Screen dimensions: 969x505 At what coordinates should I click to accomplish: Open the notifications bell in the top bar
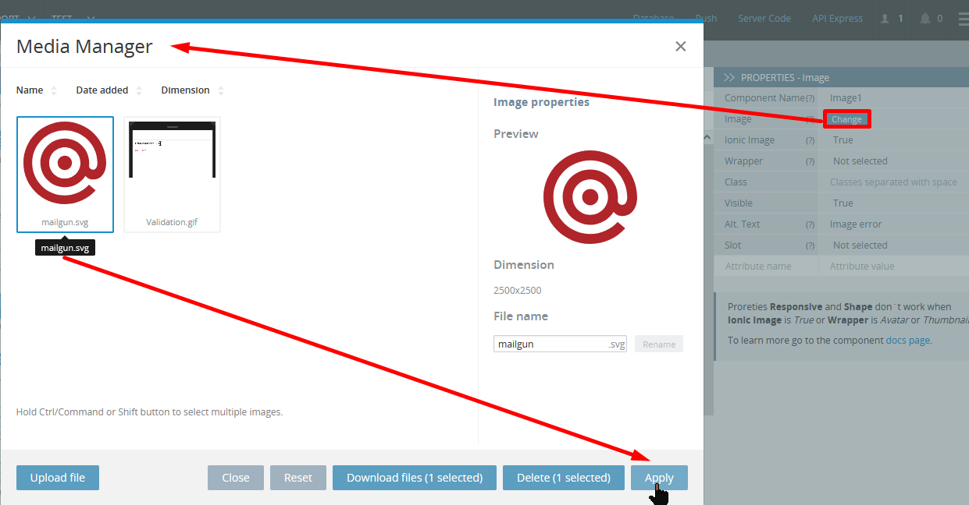tap(925, 19)
